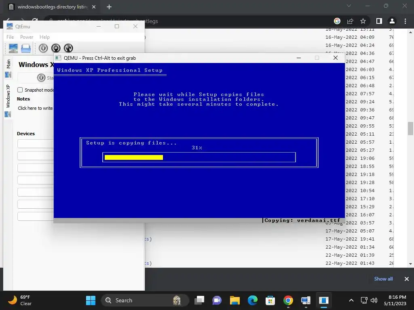Click the date entry 16-May-2022 04:09

coord(350,37)
